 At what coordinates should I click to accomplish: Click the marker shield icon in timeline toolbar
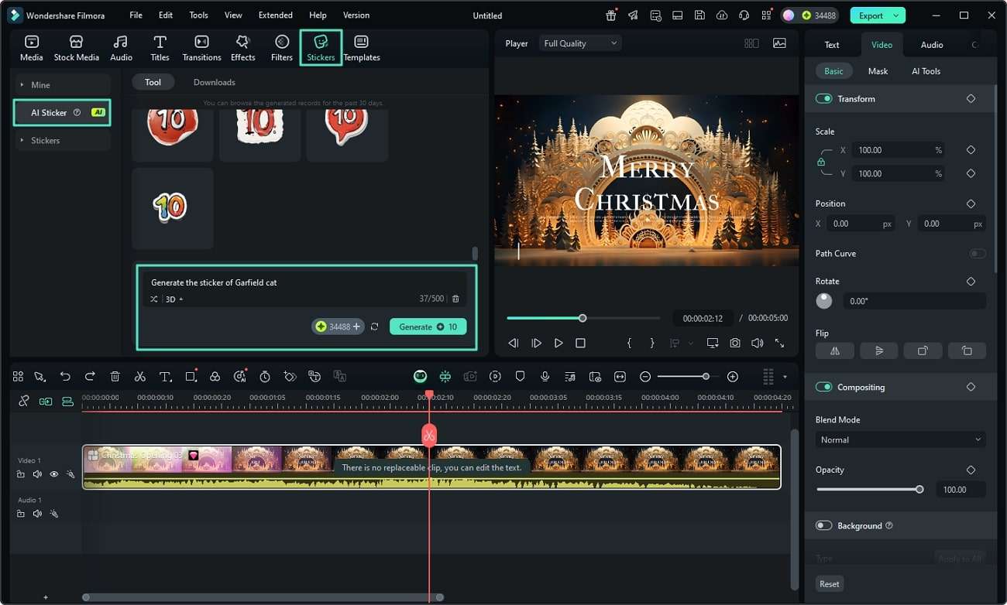tap(521, 377)
